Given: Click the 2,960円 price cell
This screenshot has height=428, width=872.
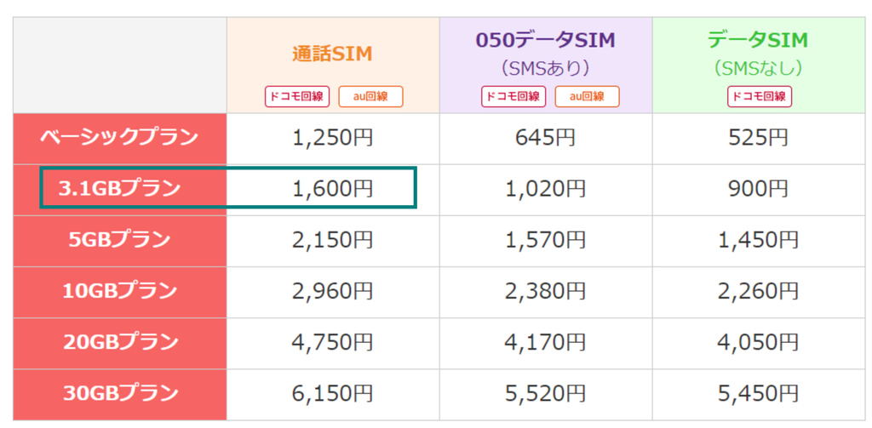Looking at the screenshot, I should coord(333,291).
